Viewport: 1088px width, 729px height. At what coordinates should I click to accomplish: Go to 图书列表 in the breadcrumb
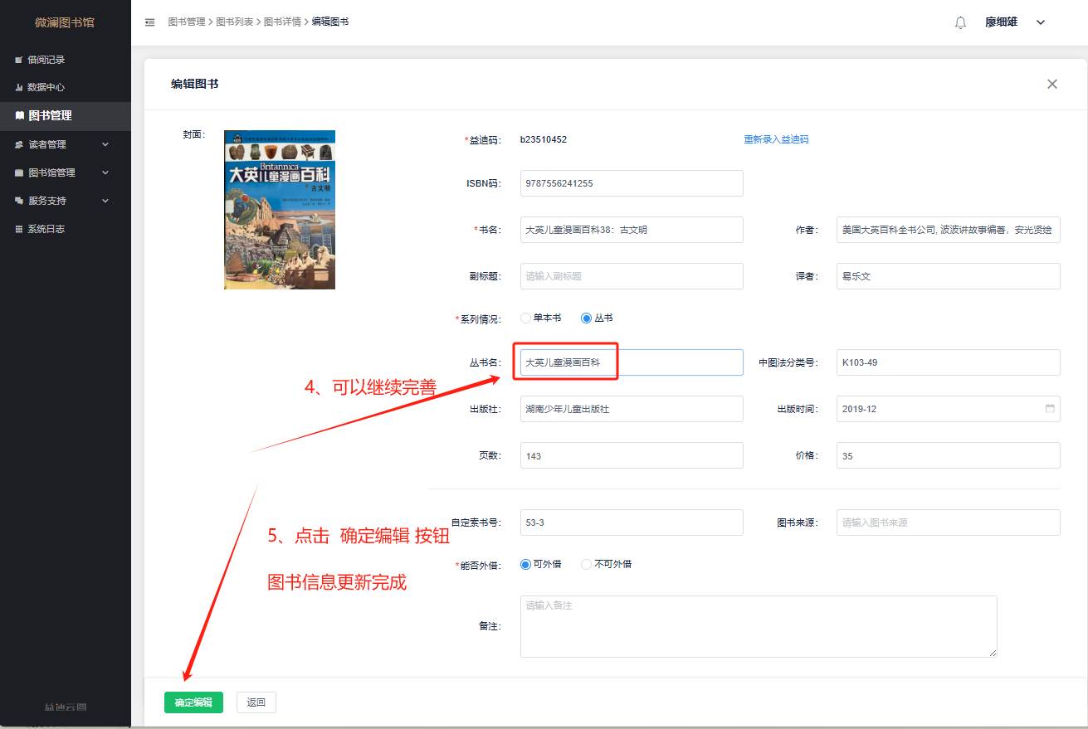click(234, 22)
